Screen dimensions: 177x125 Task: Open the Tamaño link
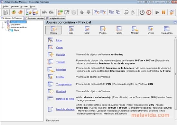point(61,62)
